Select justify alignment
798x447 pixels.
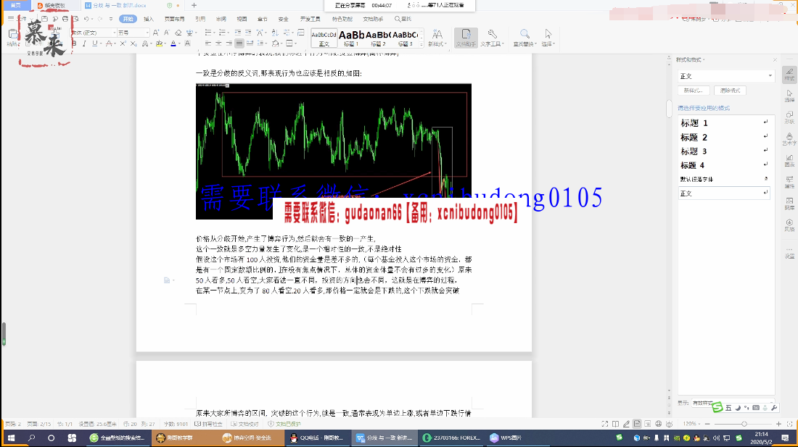pos(239,43)
